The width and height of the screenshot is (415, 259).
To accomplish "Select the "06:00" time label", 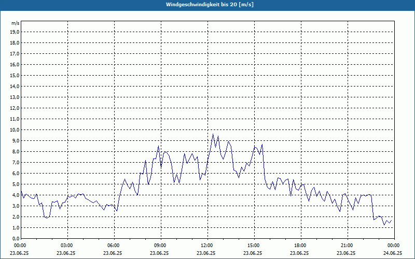I will pos(114,246).
